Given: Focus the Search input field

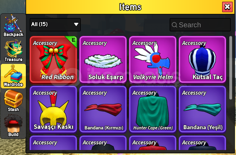Looking at the screenshot, I should [x=200, y=25].
